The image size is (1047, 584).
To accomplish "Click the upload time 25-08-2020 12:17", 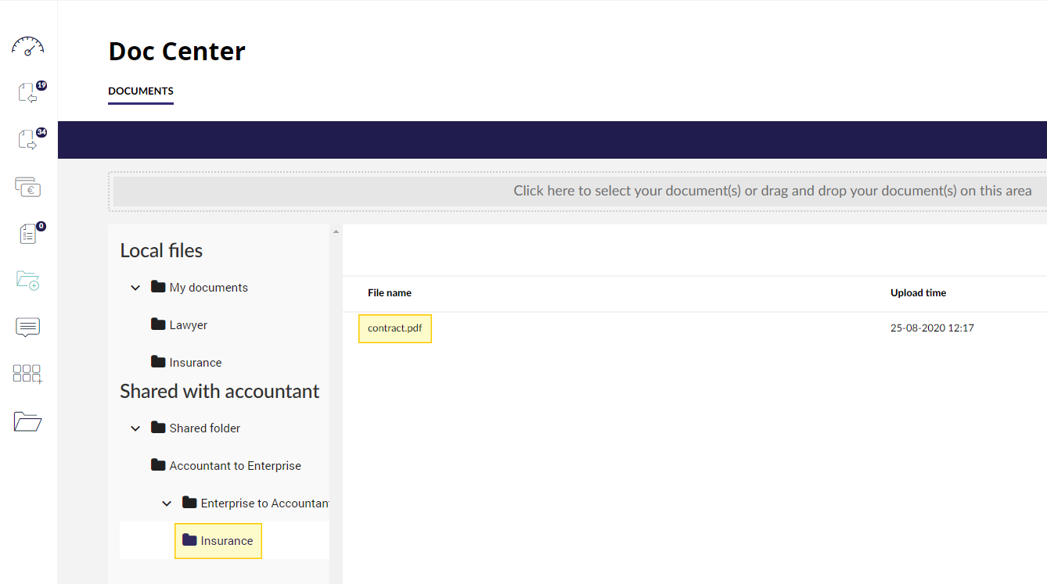I will pos(932,328).
